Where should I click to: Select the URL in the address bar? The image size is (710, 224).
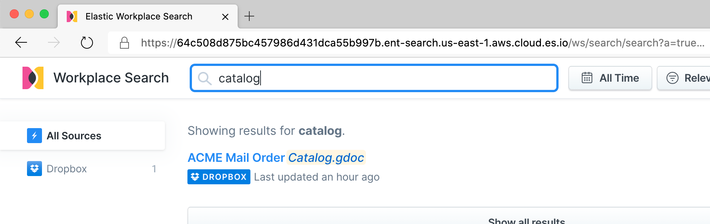coord(375,43)
